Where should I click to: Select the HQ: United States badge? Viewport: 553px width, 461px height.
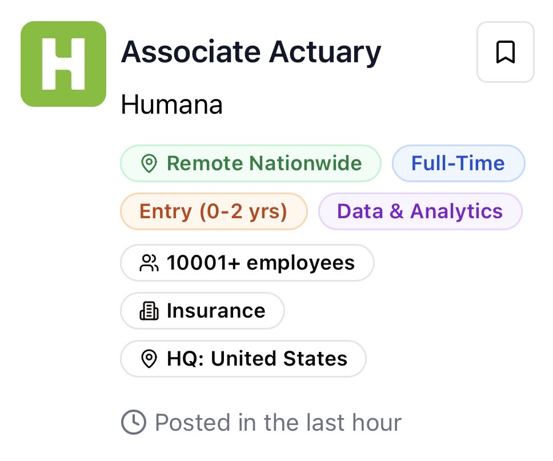click(243, 359)
